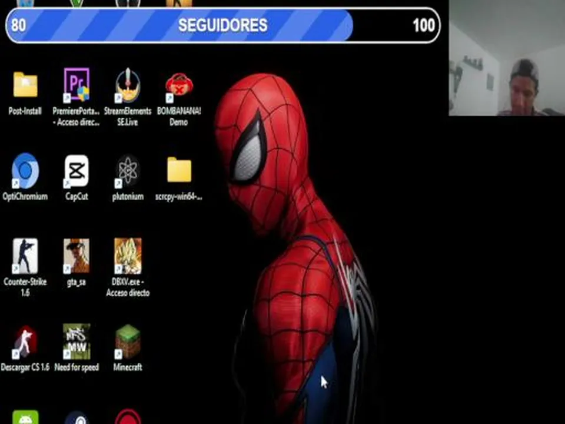Select the dark circular app icon at bottom

(77, 418)
